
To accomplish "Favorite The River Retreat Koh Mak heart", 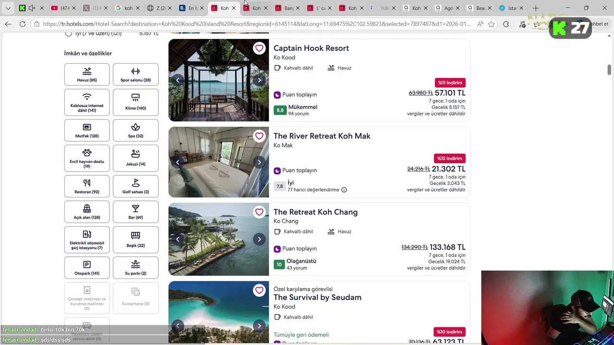I will click(259, 136).
